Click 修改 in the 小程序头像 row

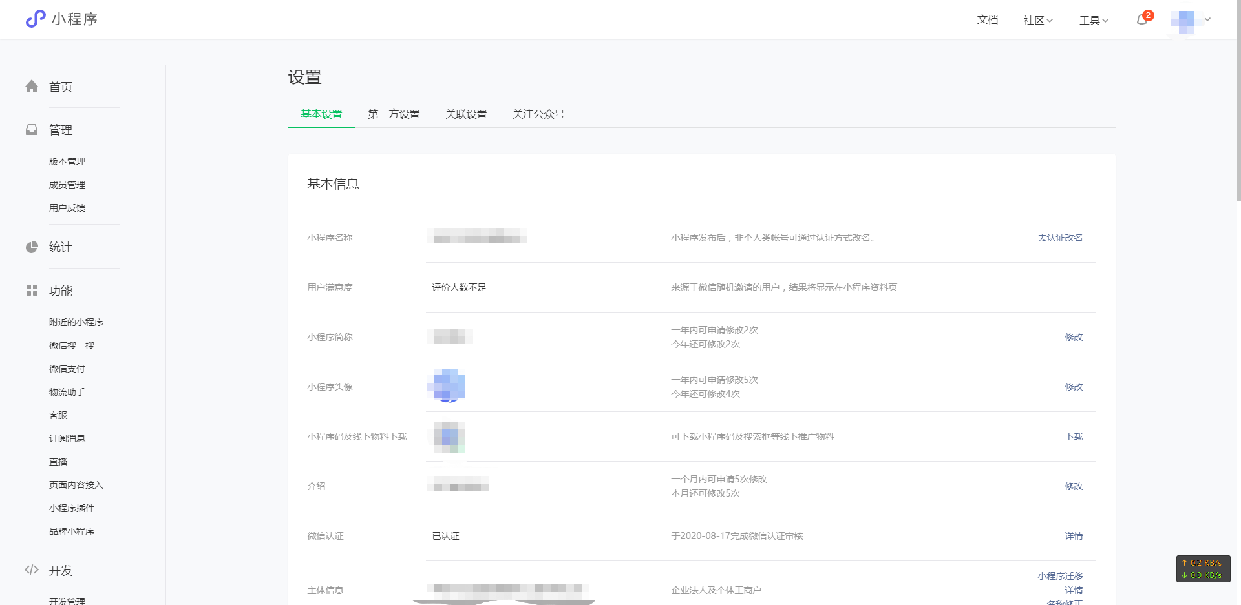click(1074, 387)
